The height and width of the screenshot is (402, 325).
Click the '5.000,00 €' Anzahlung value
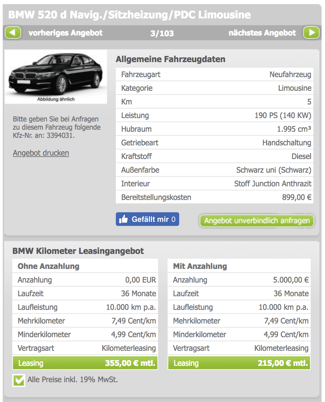[291, 280]
